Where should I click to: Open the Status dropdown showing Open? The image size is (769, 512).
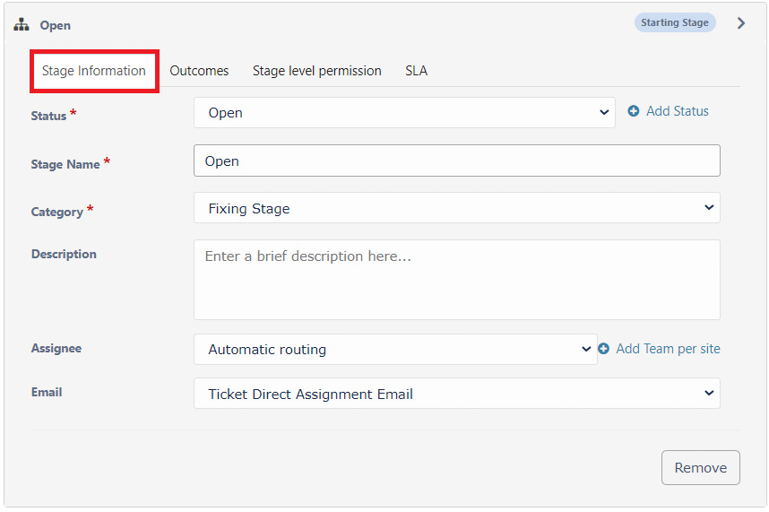click(x=404, y=113)
